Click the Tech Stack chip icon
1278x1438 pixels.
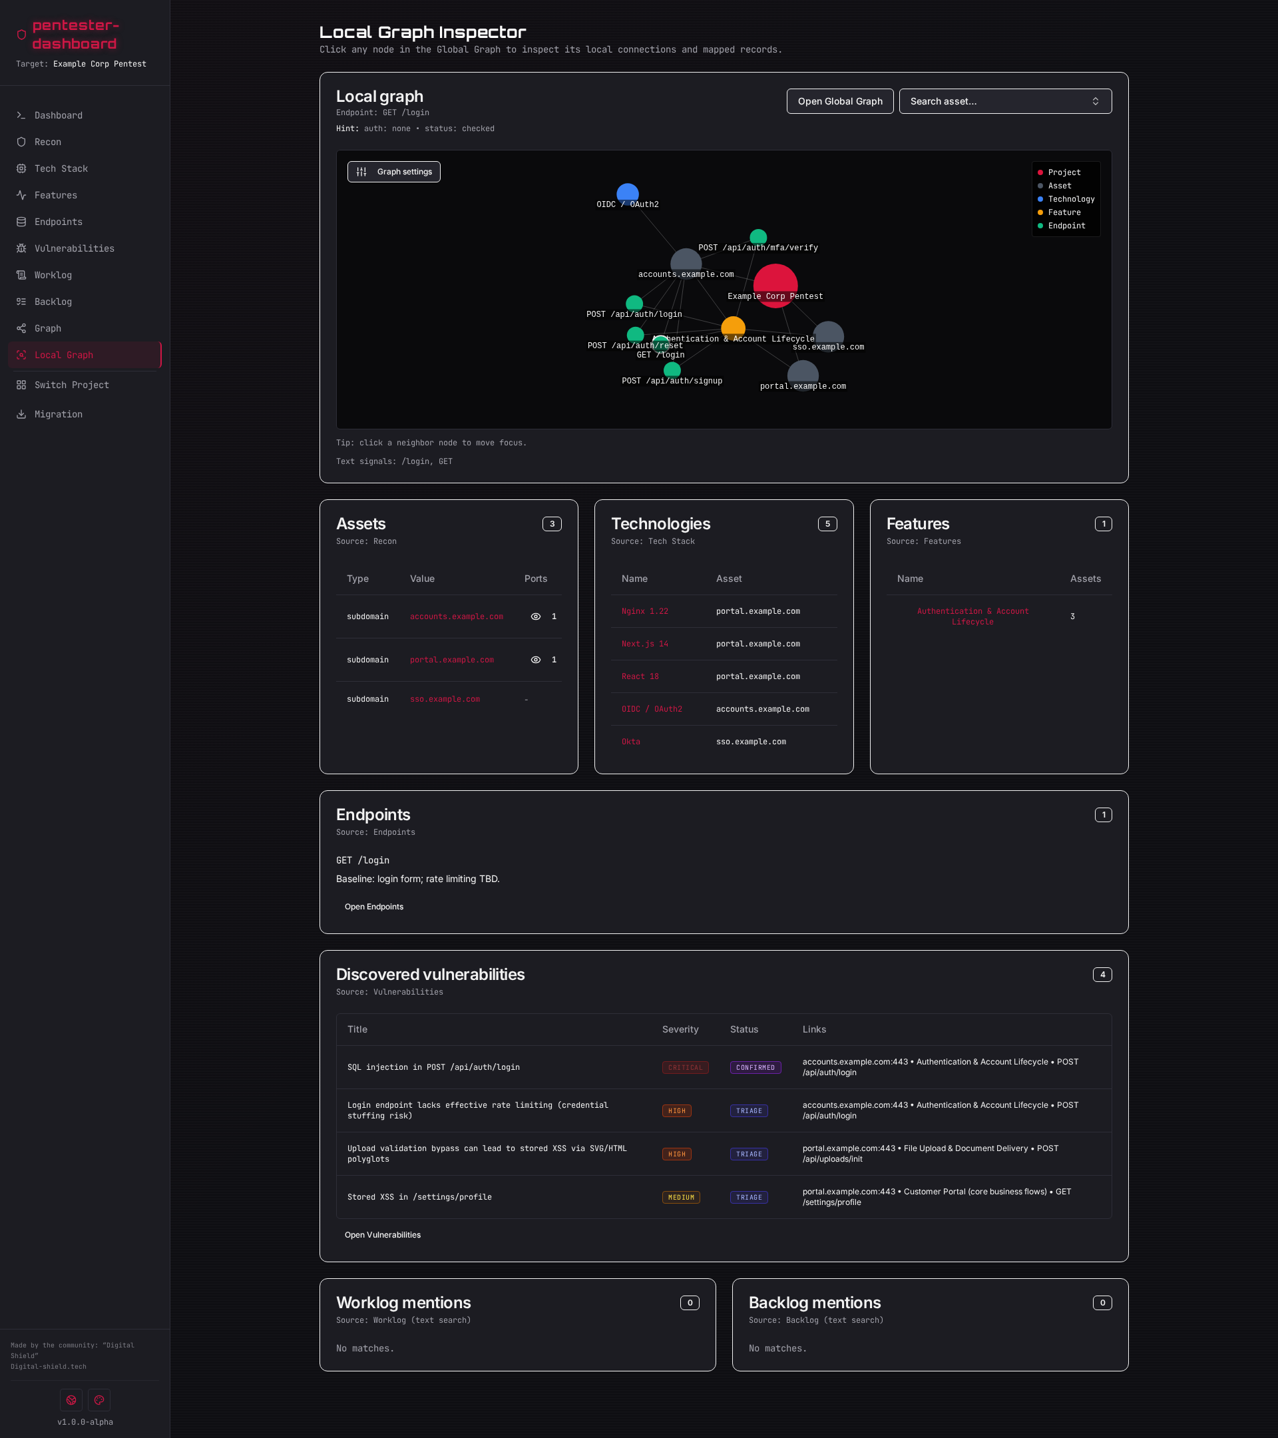[21, 168]
